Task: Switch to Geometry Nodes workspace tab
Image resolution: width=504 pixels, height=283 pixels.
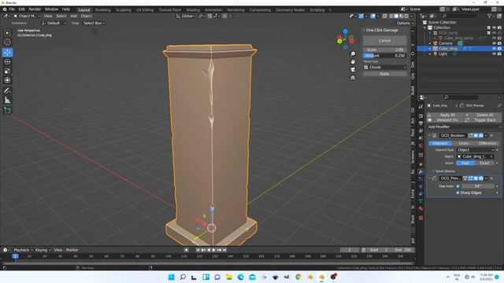Action: point(290,10)
